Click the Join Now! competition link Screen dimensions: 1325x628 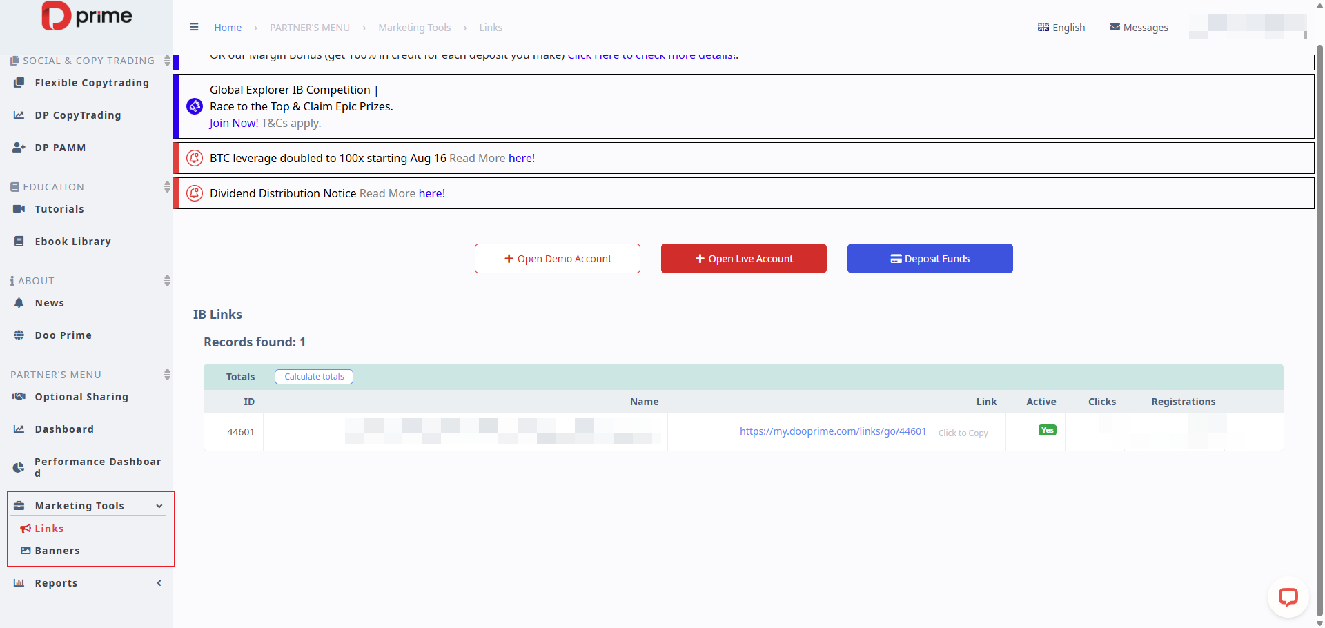234,123
